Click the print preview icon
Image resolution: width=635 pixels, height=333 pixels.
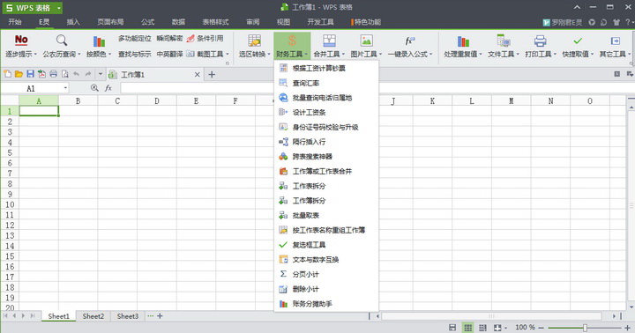[x=64, y=74]
